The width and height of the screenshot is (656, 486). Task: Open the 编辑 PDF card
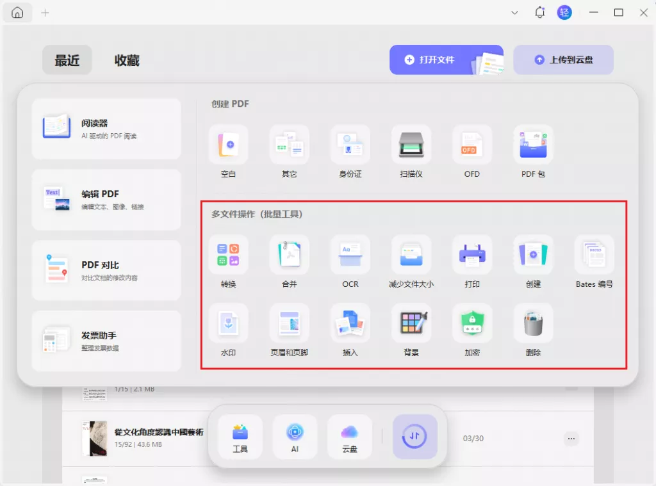click(106, 200)
